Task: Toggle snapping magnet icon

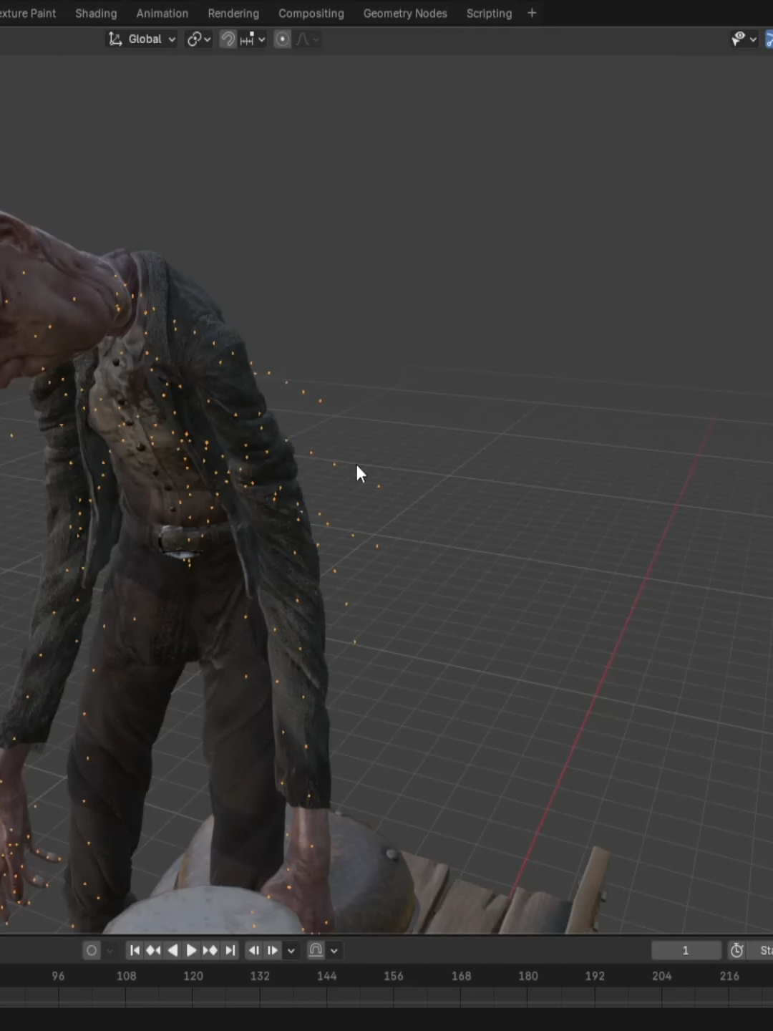Action: tap(228, 39)
